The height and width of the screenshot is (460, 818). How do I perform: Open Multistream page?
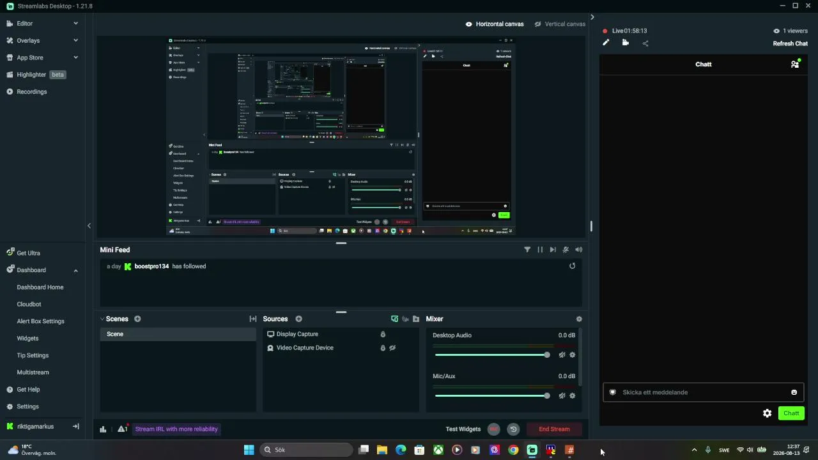(33, 372)
